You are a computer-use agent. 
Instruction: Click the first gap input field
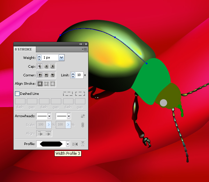(32, 101)
